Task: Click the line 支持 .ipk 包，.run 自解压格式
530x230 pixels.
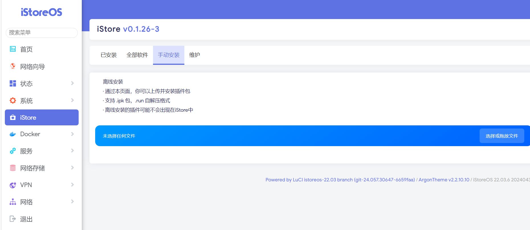Action: click(136, 101)
